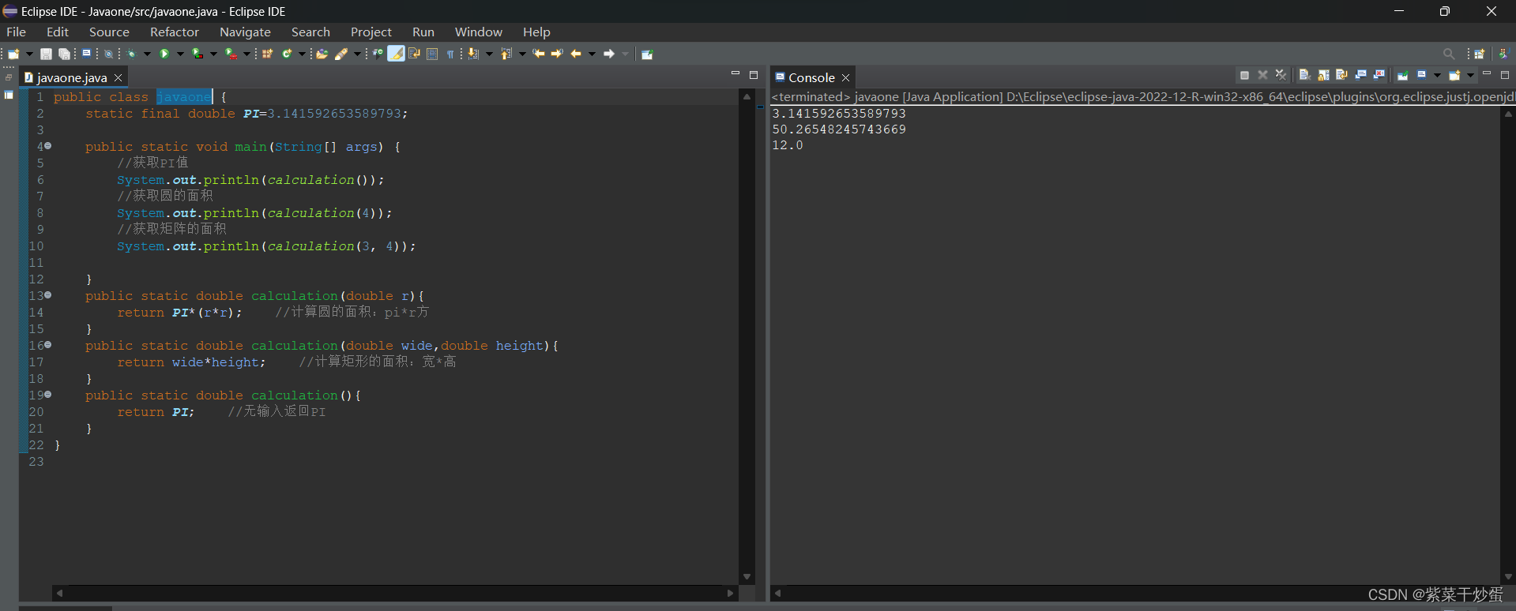
Task: Toggle Show Console on Standard Out change
Action: (x=1360, y=75)
